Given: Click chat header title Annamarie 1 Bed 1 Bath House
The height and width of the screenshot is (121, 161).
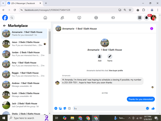Looking at the screenshot, I should click(80, 29).
